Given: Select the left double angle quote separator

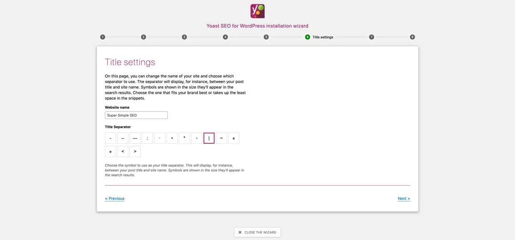Looking at the screenshot, I should (234, 138).
